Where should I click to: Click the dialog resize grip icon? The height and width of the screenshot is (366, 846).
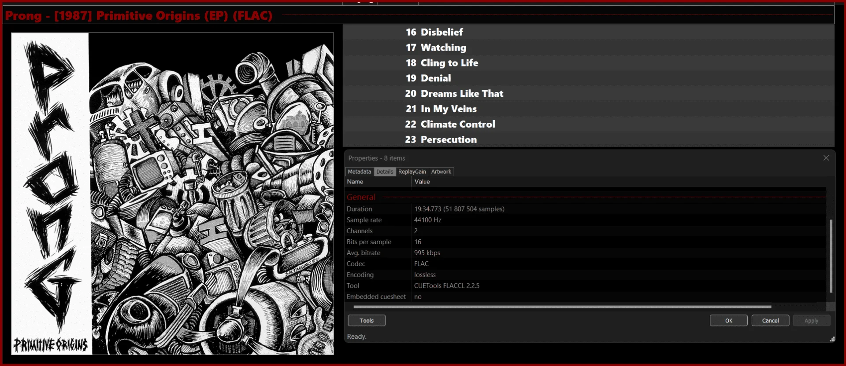(x=832, y=339)
